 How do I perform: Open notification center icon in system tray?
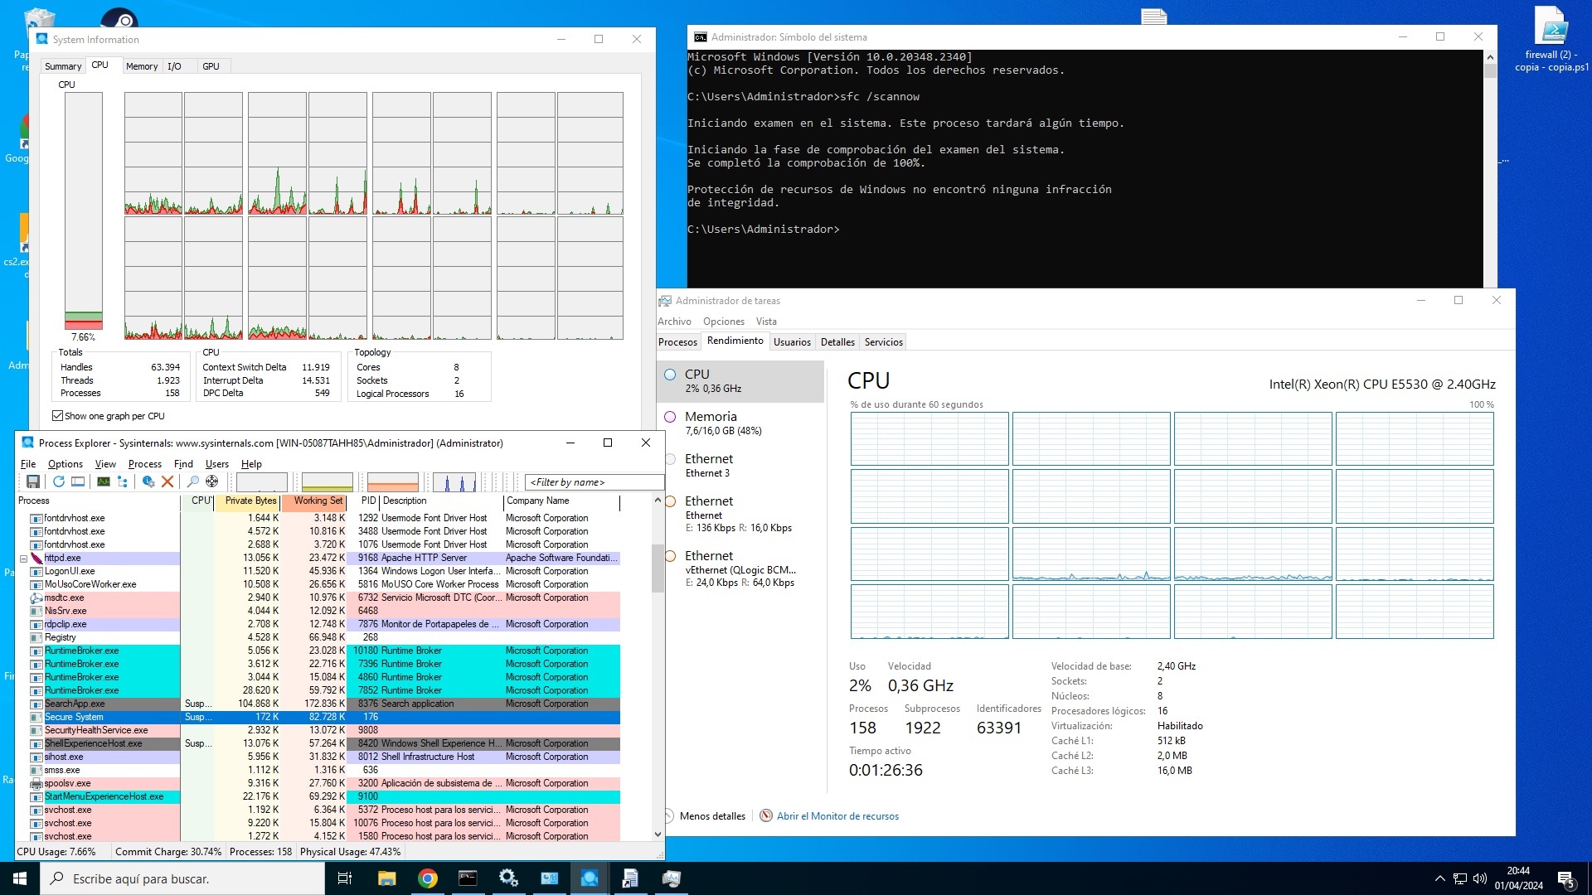pos(1566,878)
